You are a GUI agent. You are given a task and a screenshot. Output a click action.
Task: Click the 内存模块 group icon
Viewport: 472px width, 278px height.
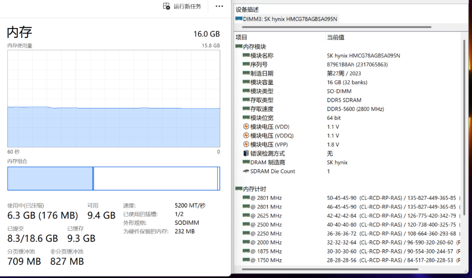[239, 46]
